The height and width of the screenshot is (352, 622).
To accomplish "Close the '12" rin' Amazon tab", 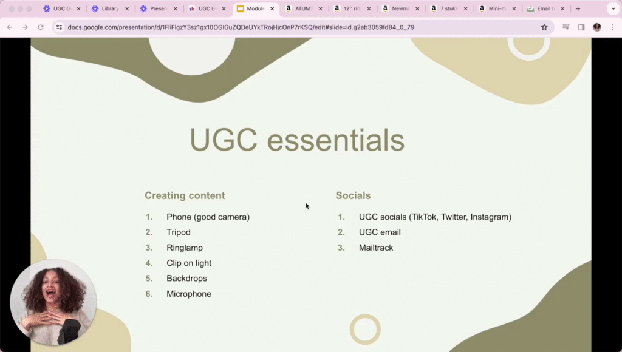I will click(369, 8).
